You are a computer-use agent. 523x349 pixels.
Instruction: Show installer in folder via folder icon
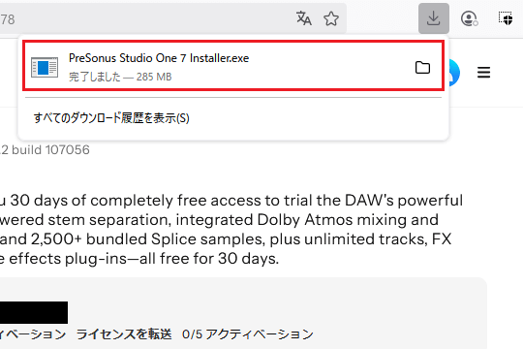pos(422,68)
